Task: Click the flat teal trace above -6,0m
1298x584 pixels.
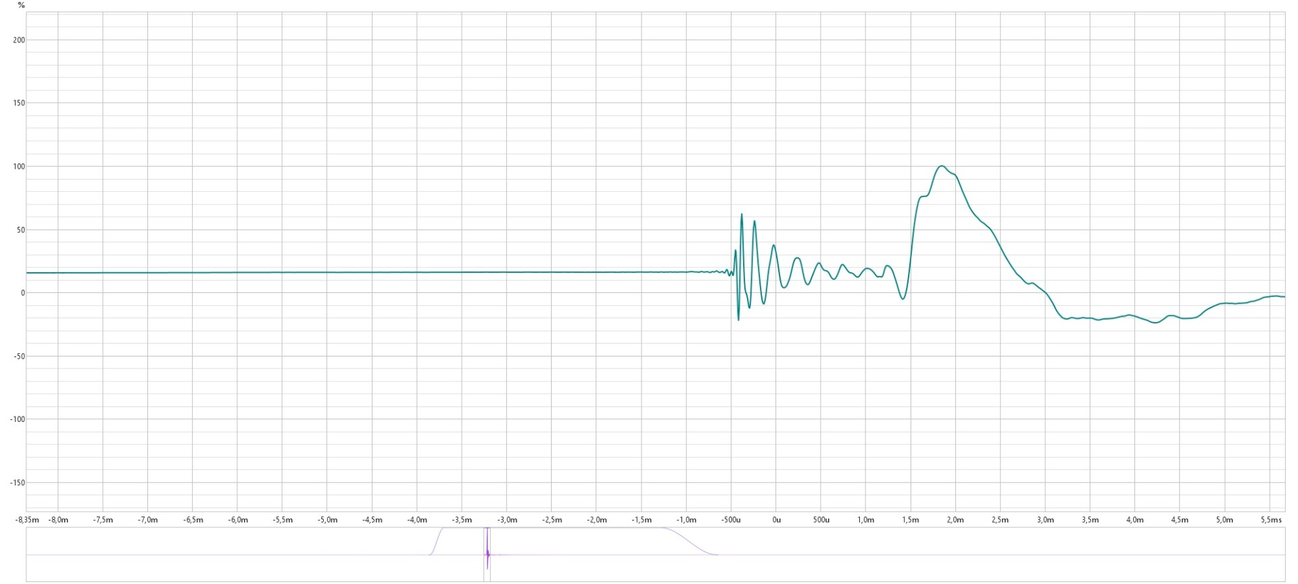Action: (x=237, y=272)
